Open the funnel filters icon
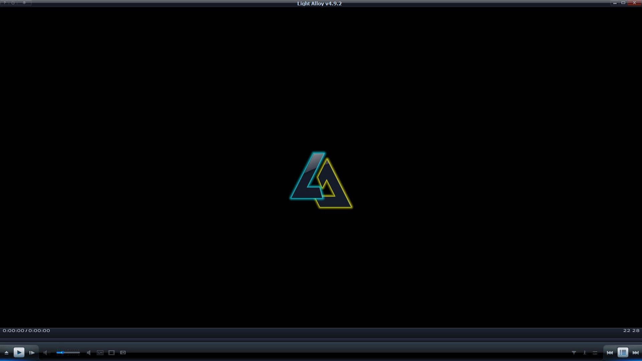642x361 pixels. pyautogui.click(x=574, y=353)
